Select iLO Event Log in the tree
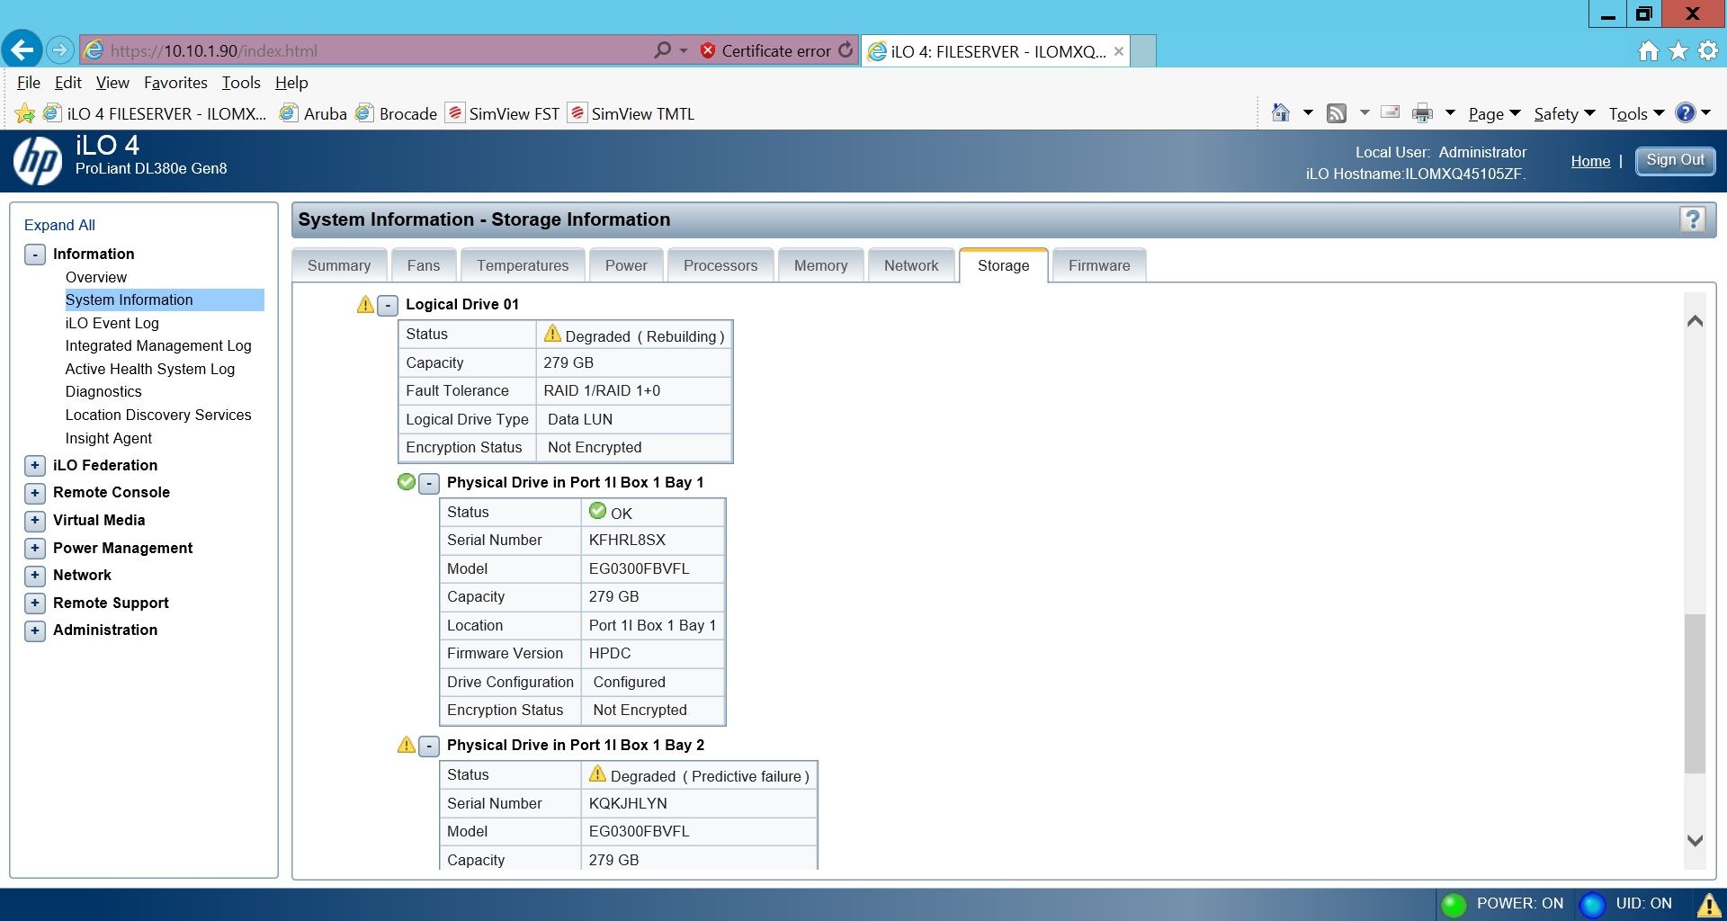This screenshot has width=1727, height=921. 112,323
